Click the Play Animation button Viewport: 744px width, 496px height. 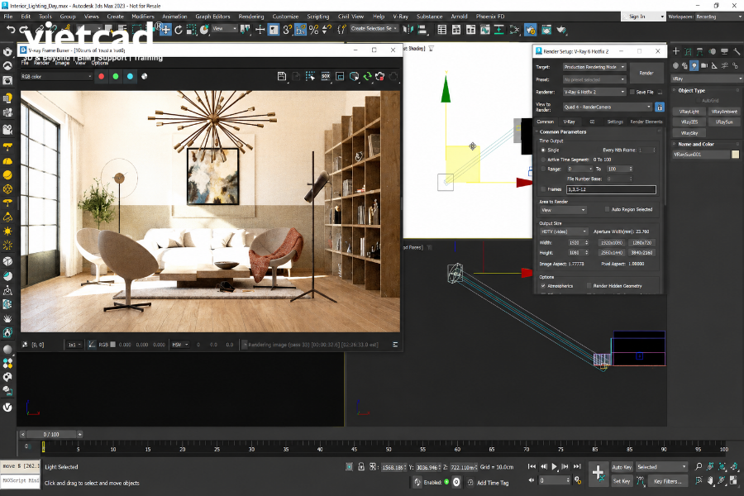[554, 467]
